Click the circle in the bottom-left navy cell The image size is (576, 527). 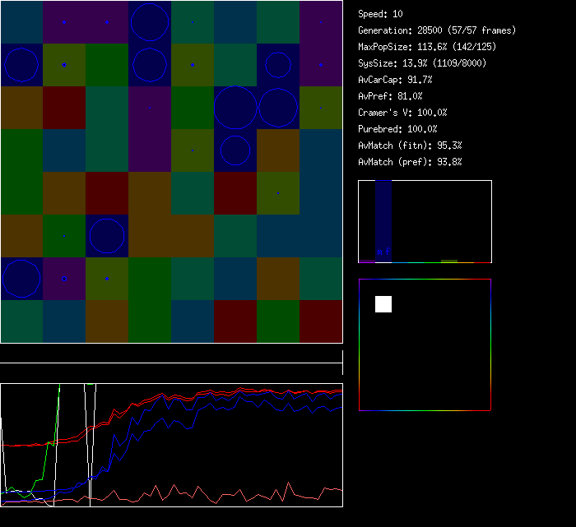[21, 278]
